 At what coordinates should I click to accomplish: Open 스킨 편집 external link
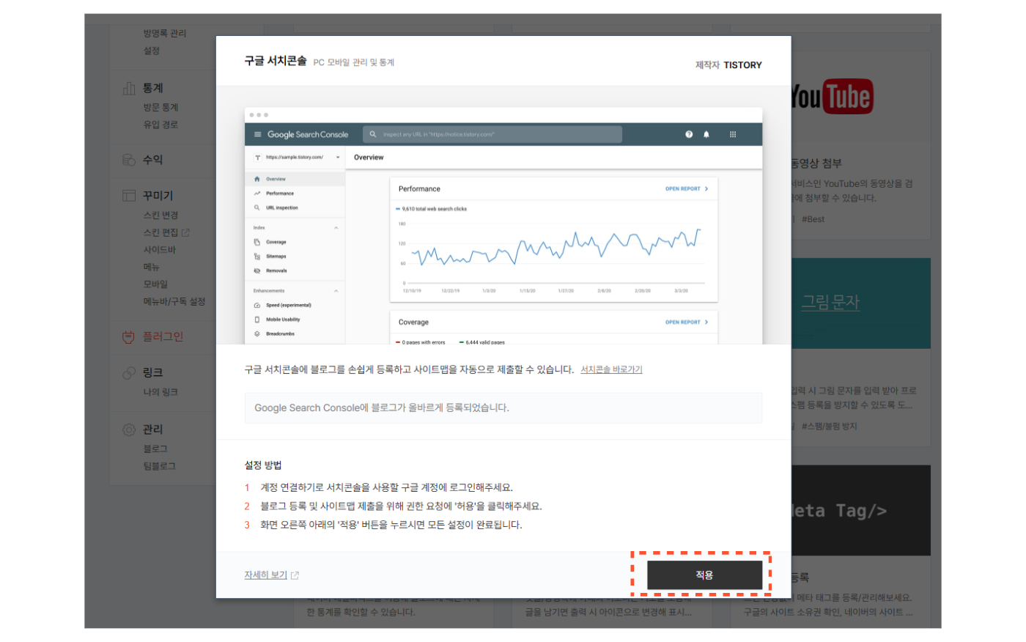point(166,232)
